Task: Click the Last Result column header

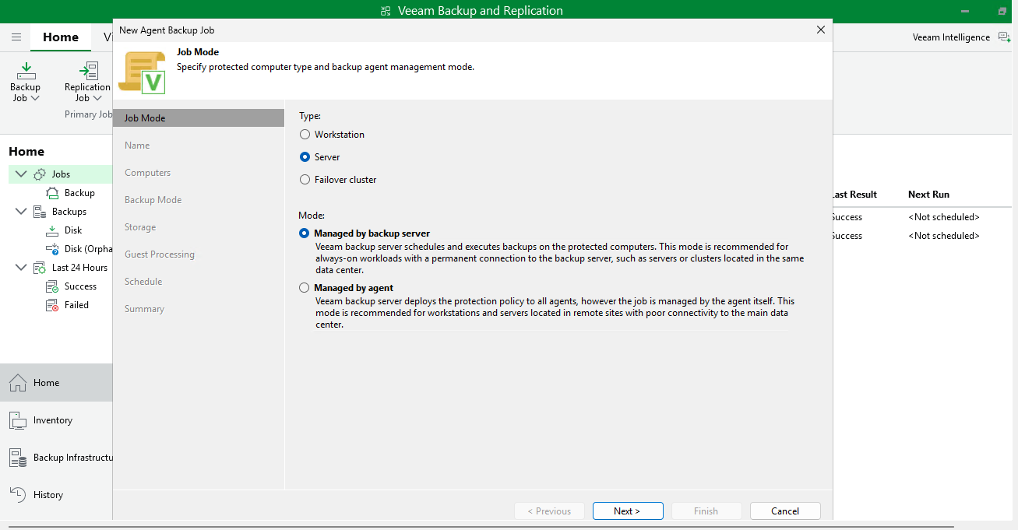Action: 854,195
